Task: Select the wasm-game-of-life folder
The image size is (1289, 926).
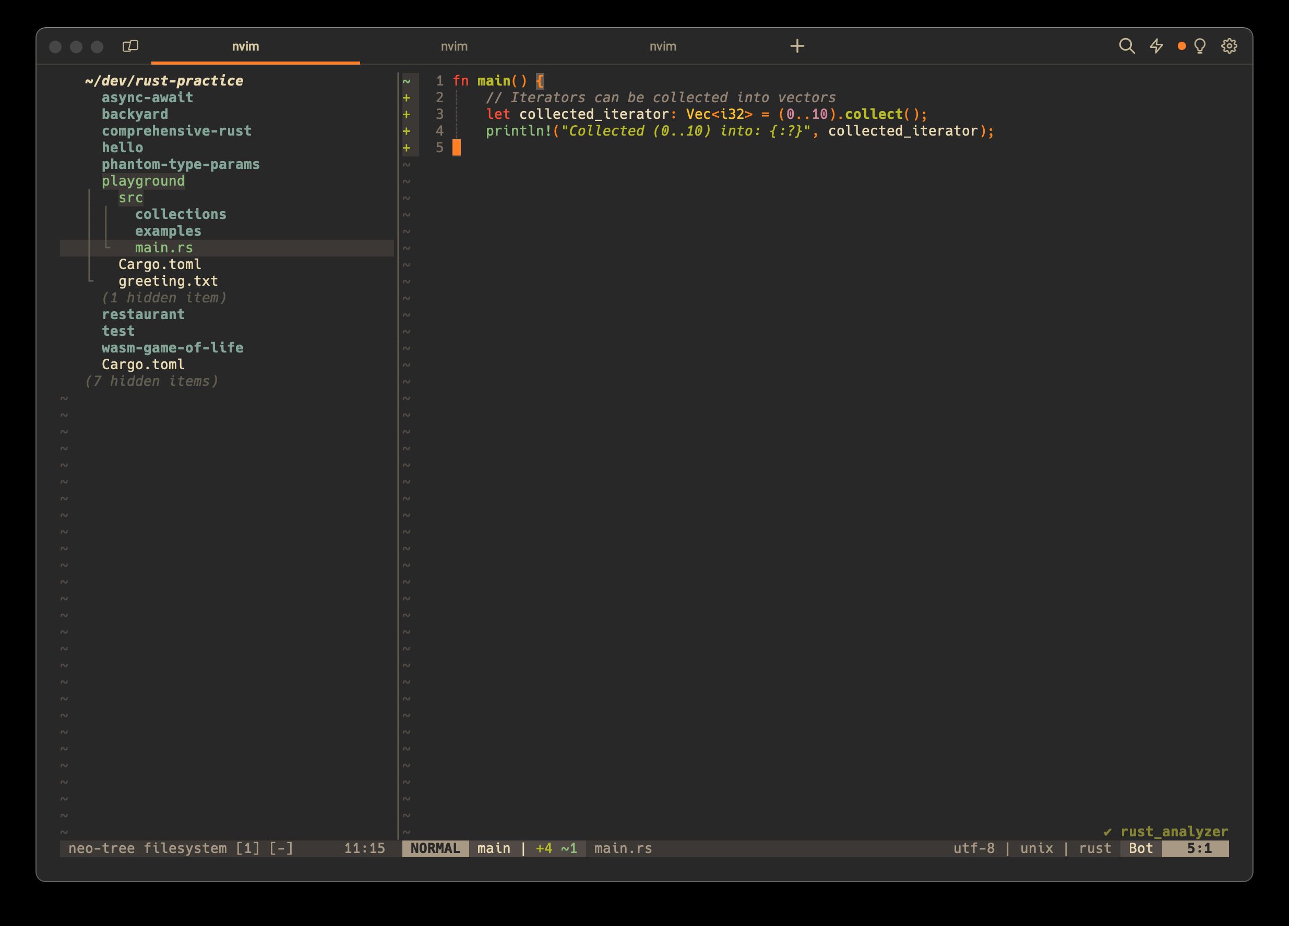Action: coord(172,347)
